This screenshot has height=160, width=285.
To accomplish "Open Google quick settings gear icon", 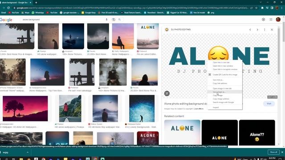I will pos(263,20).
